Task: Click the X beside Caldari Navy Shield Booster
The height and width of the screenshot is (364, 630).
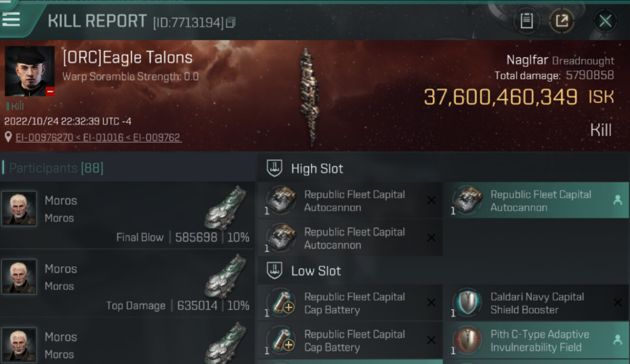Action: point(617,303)
